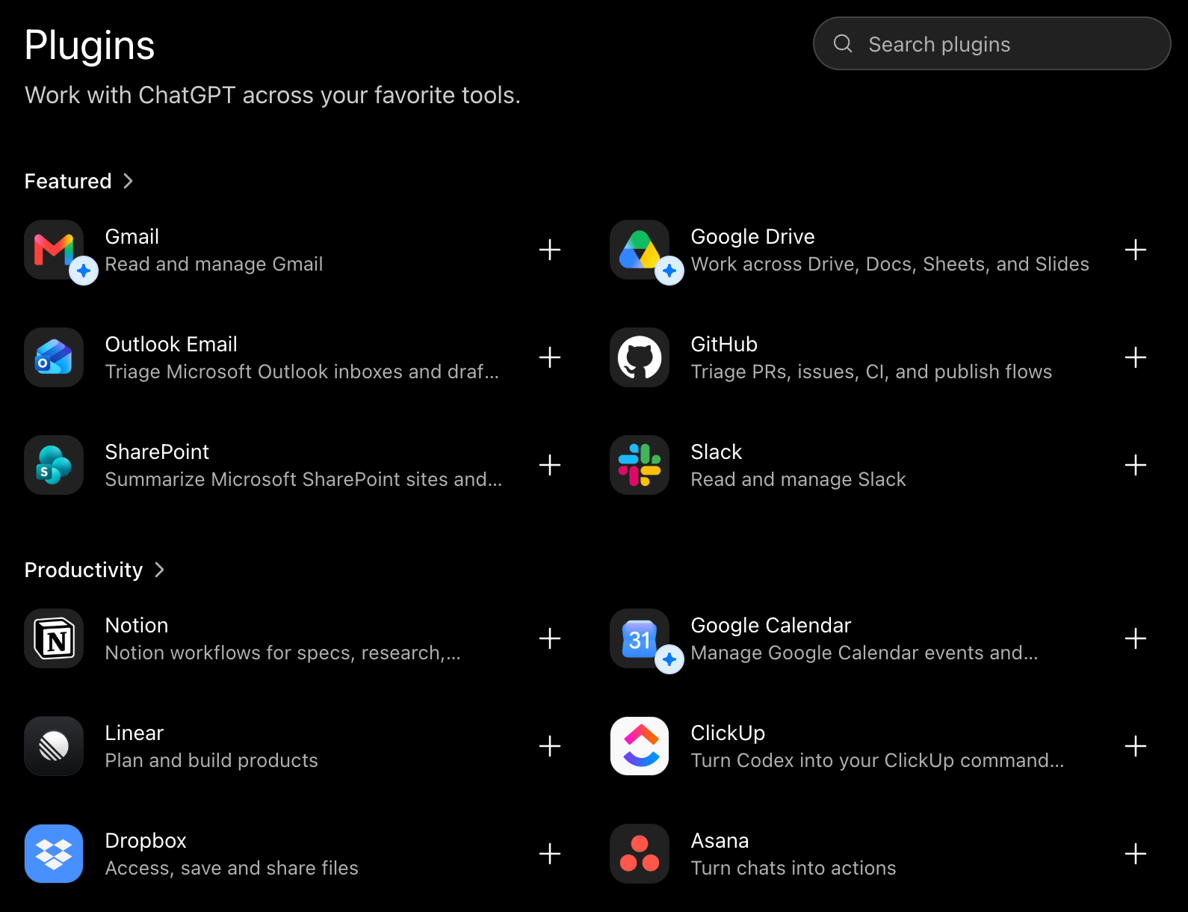Open the Slack plugin title
This screenshot has height=912, width=1188.
tap(717, 452)
